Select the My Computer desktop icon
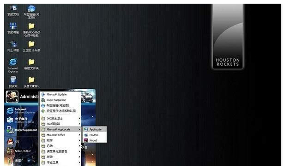Screen dimensions: 285x166 coord(13,28)
